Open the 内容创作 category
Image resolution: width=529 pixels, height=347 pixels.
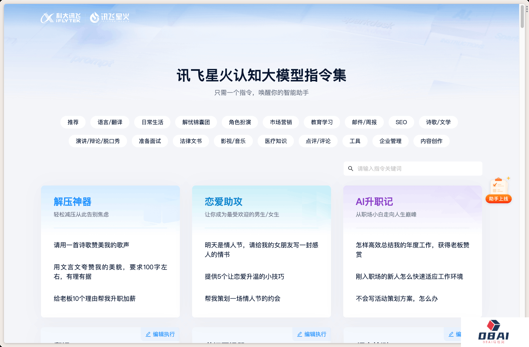(x=431, y=141)
